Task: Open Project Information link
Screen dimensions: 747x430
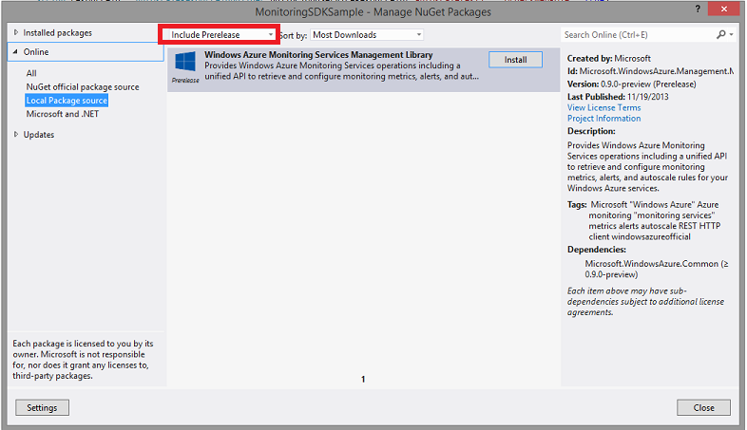Action: (x=604, y=119)
